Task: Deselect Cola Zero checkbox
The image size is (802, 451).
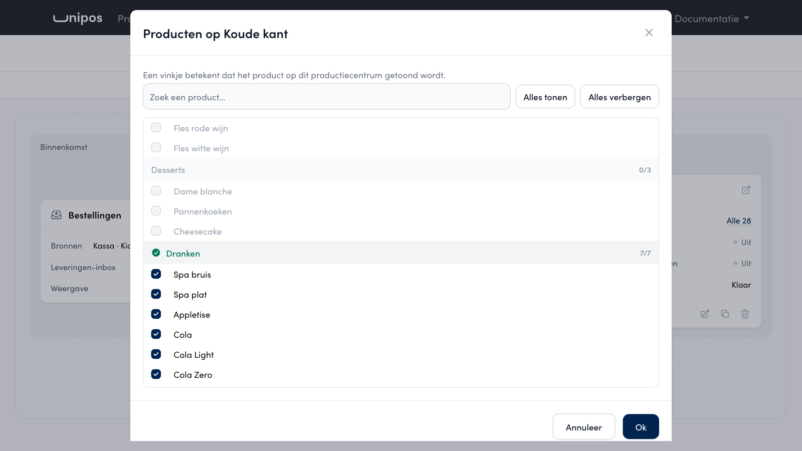Action: (156, 374)
